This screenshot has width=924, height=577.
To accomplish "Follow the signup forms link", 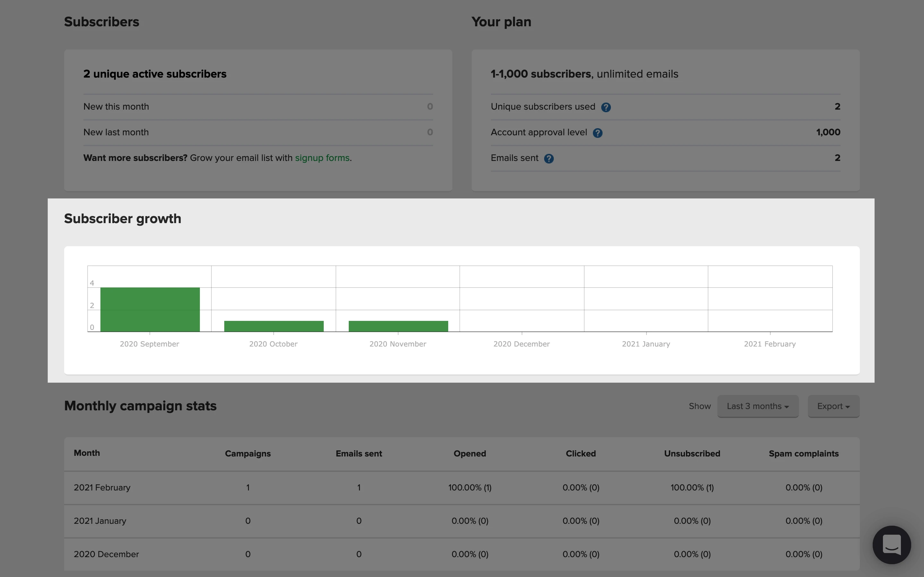I will [x=322, y=158].
